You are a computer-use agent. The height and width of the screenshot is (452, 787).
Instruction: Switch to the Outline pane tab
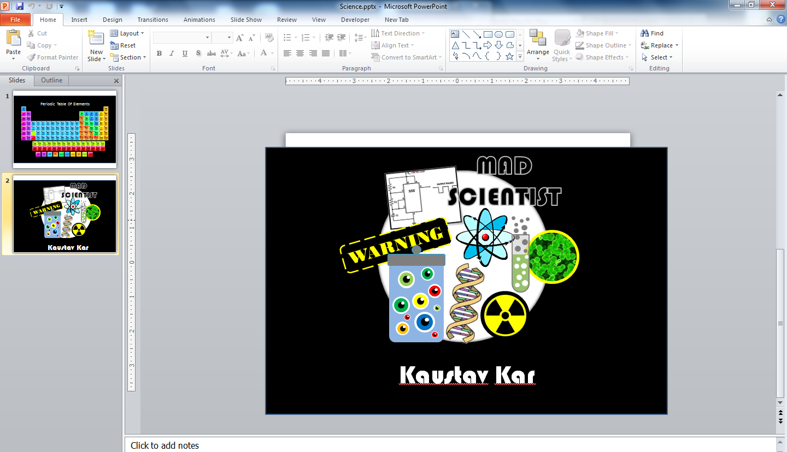point(51,80)
